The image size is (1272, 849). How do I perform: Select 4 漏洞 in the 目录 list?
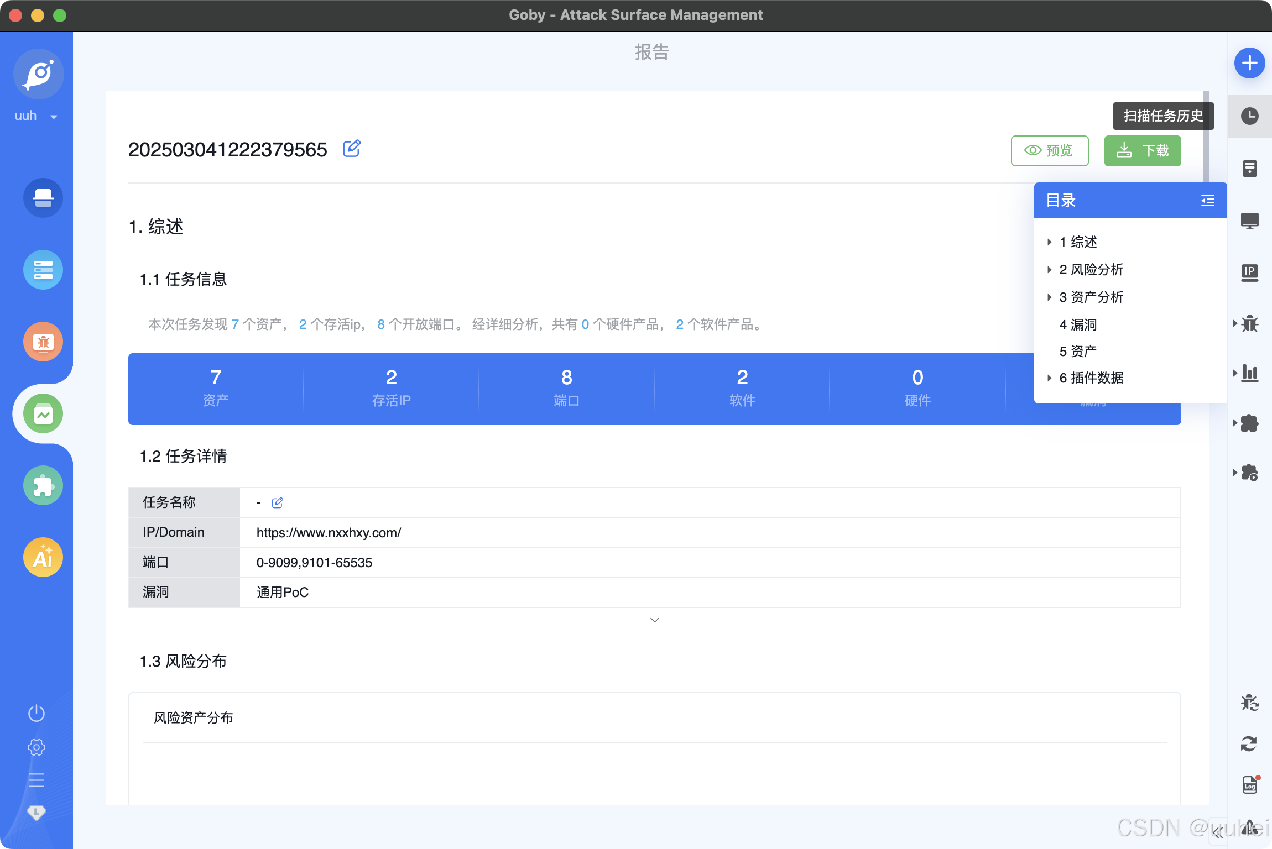click(x=1078, y=324)
